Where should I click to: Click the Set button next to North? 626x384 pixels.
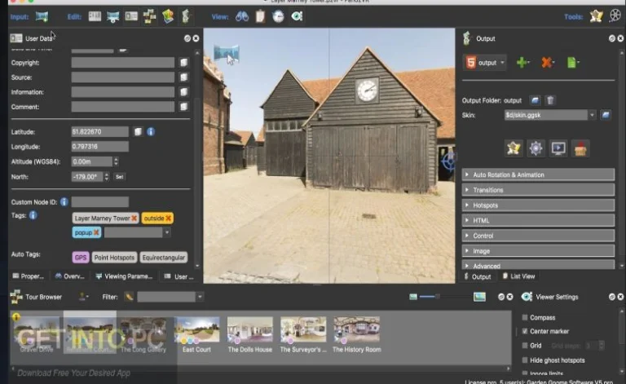coord(119,176)
